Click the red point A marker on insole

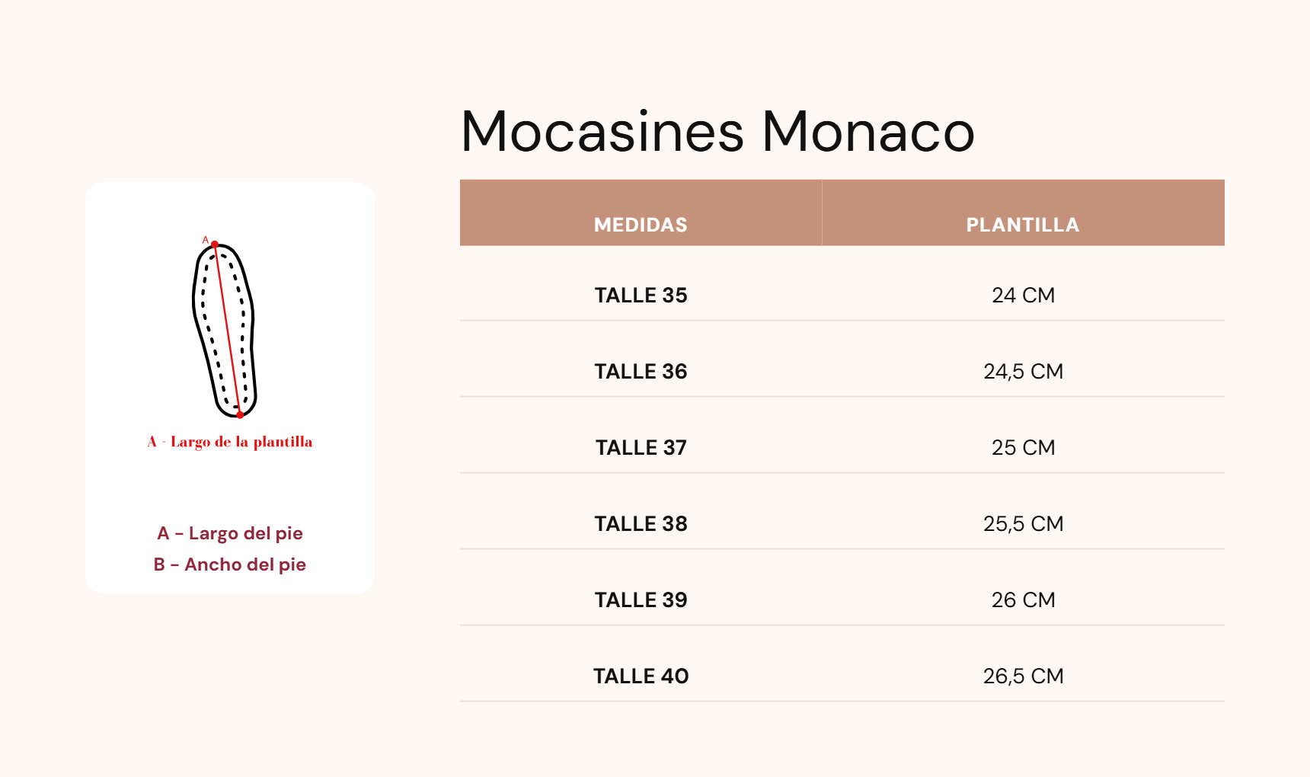pos(215,245)
